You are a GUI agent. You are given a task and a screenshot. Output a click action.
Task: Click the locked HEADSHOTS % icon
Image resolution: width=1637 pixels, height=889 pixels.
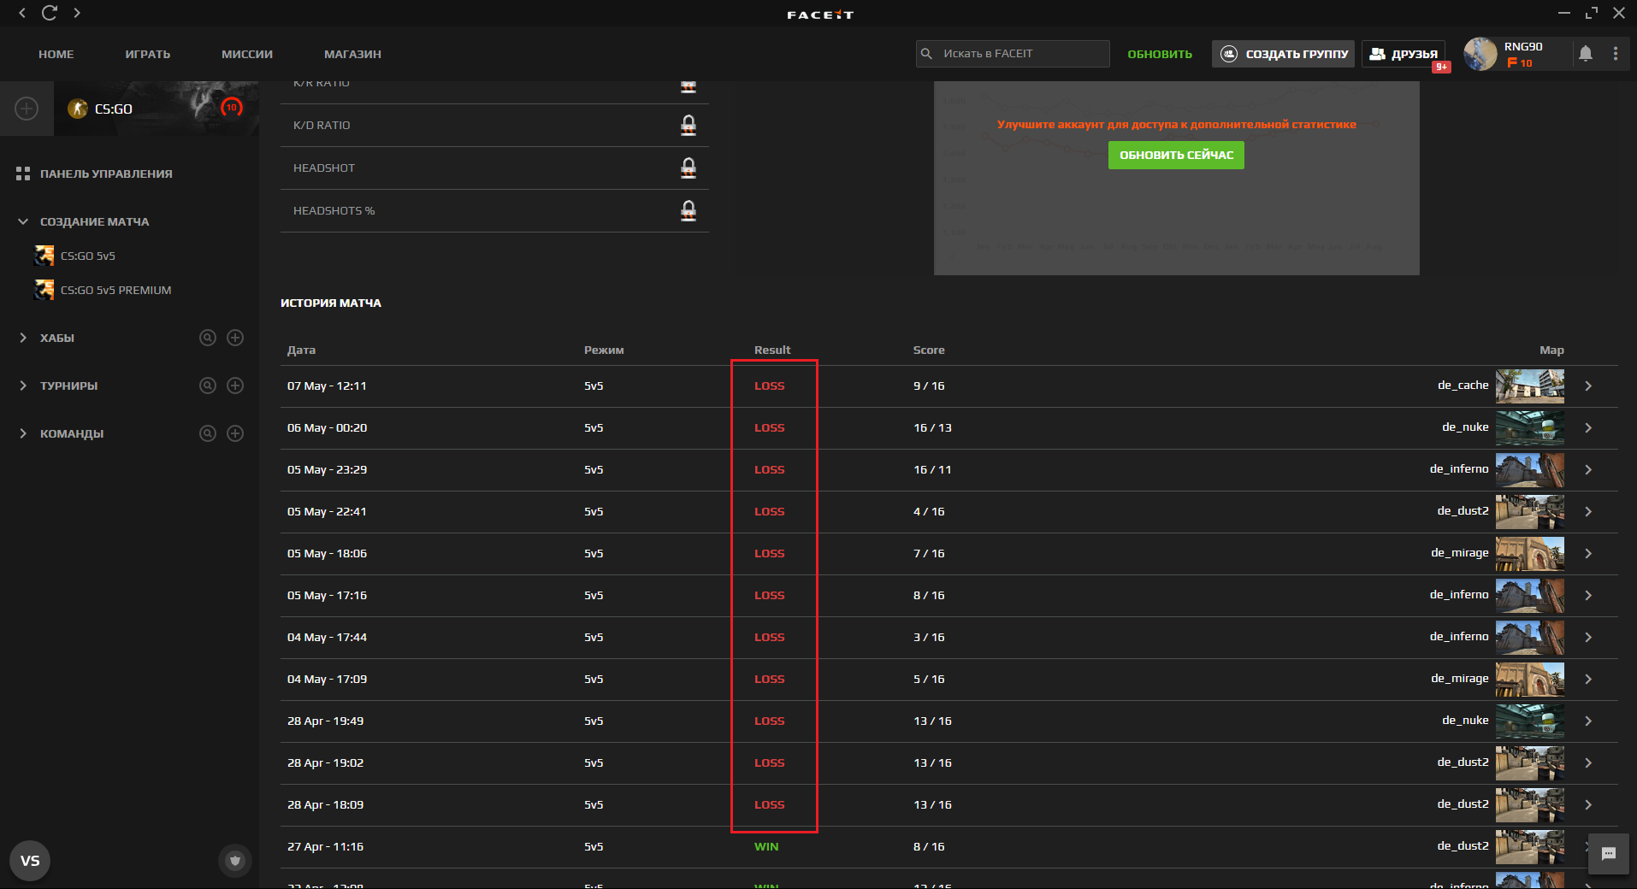[x=688, y=211]
